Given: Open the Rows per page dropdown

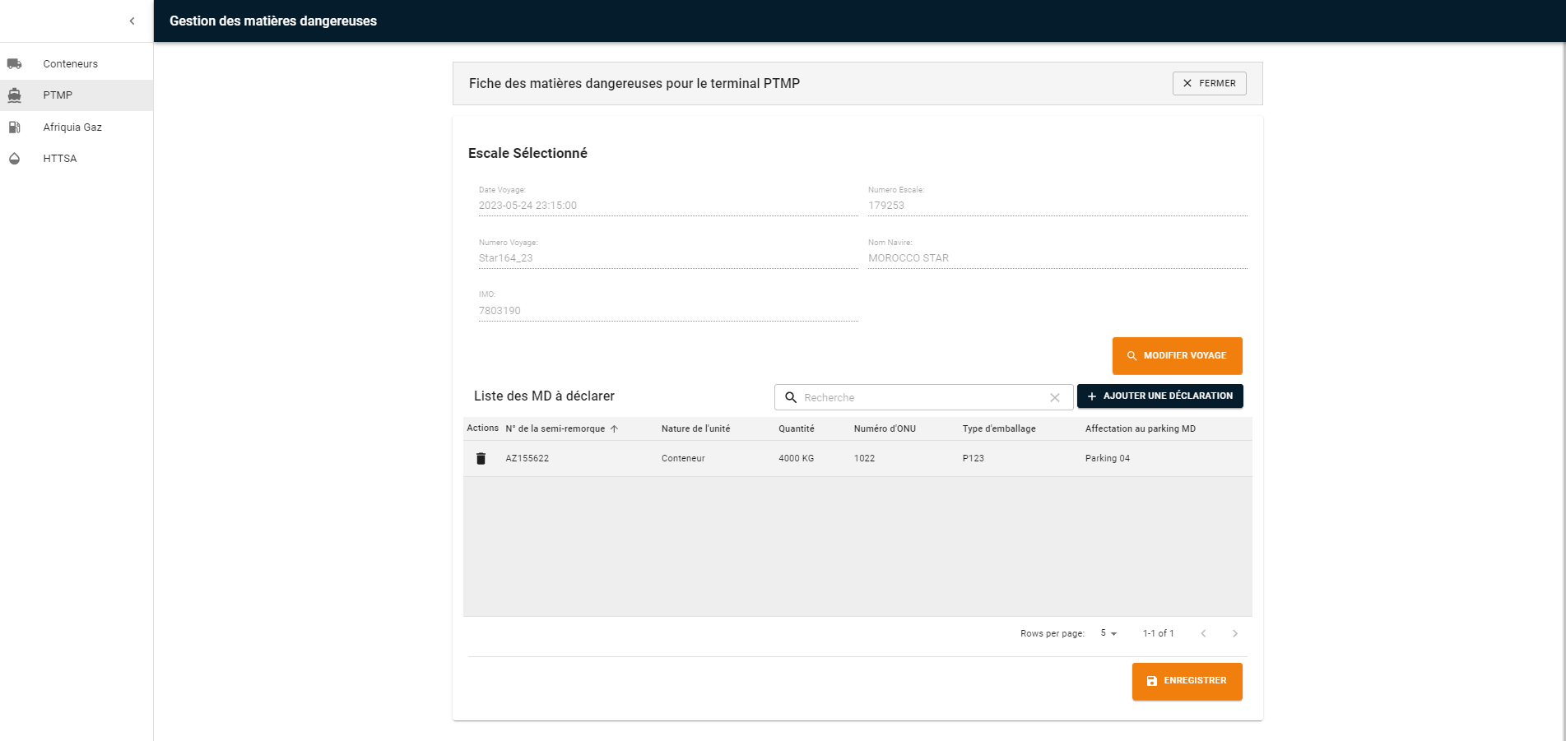Looking at the screenshot, I should [x=1108, y=633].
